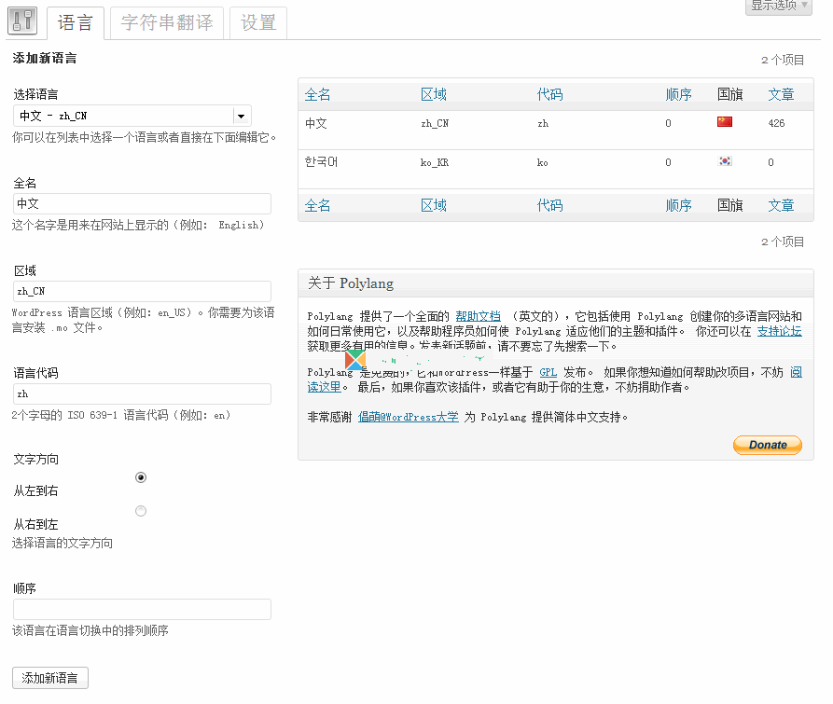Sort by 全名 in table header

(x=318, y=94)
